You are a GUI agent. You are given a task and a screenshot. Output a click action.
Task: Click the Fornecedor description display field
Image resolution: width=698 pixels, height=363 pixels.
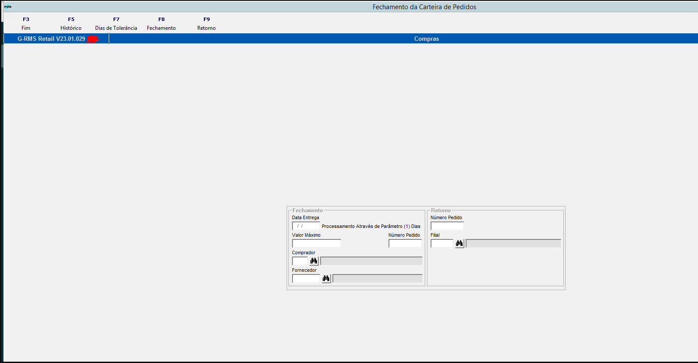[x=377, y=278]
